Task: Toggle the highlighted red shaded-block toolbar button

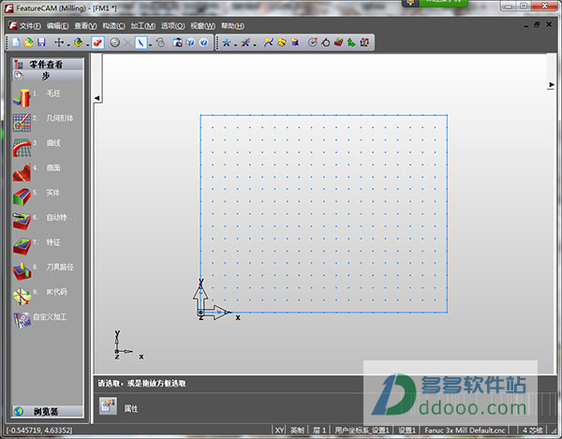Action: (x=97, y=43)
